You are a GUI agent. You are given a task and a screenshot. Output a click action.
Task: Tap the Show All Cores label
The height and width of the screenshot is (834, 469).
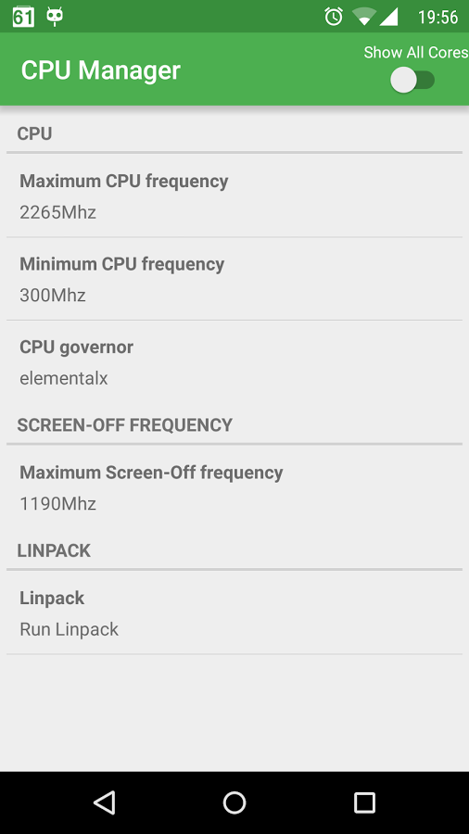click(x=416, y=52)
